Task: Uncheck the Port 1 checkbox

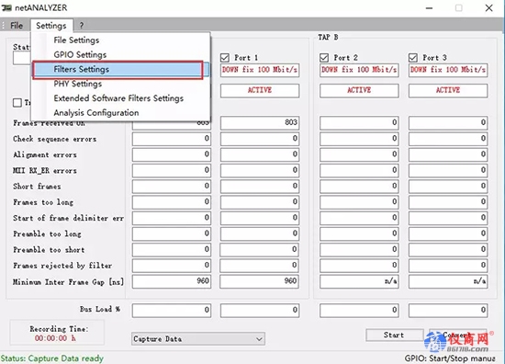Action: (x=225, y=58)
